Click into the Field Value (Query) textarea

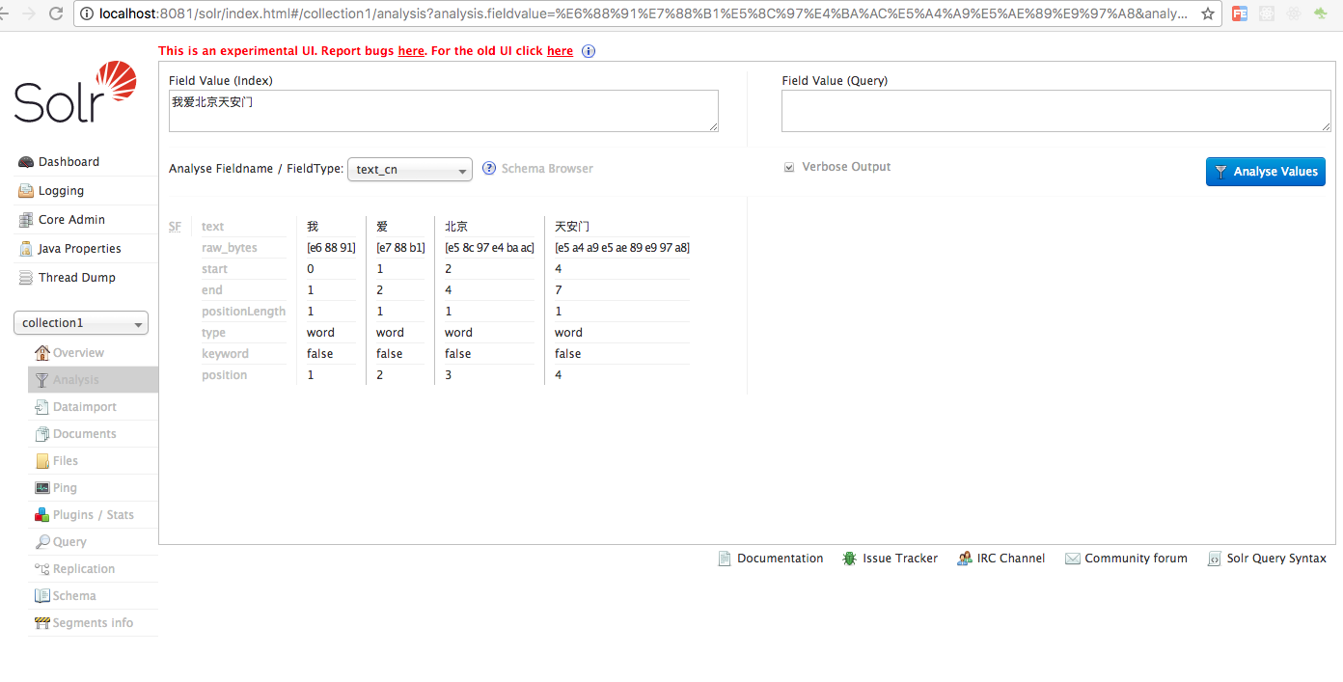coord(1056,111)
